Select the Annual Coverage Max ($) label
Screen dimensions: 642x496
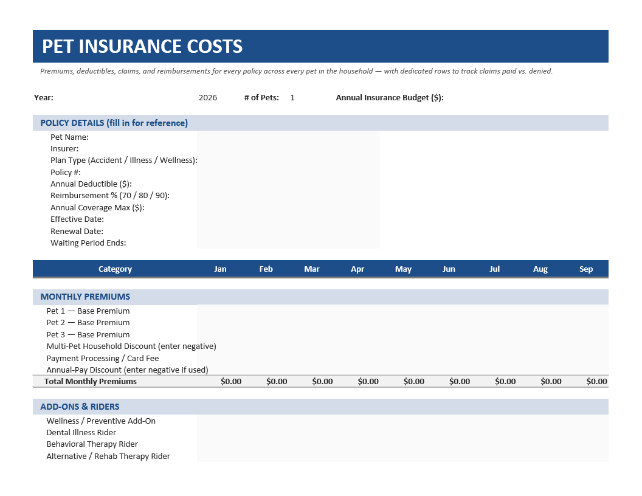[97, 207]
